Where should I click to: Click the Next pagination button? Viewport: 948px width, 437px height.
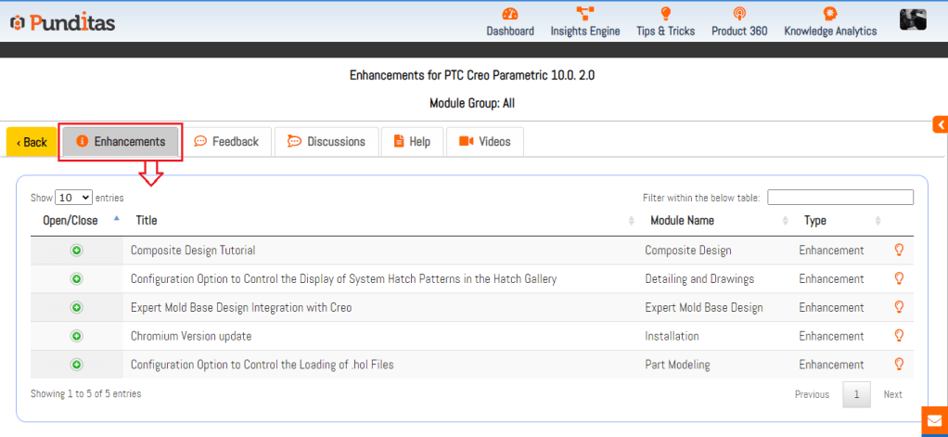point(892,394)
